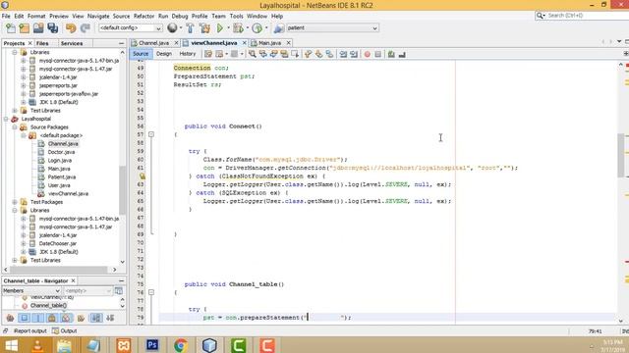Click the Debug Project toolbar icon
629x353 pixels.
(238, 28)
